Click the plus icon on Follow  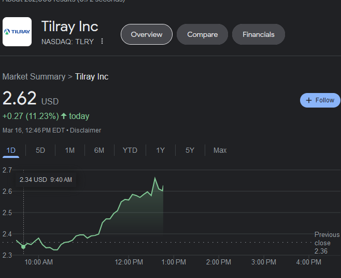tap(309, 100)
